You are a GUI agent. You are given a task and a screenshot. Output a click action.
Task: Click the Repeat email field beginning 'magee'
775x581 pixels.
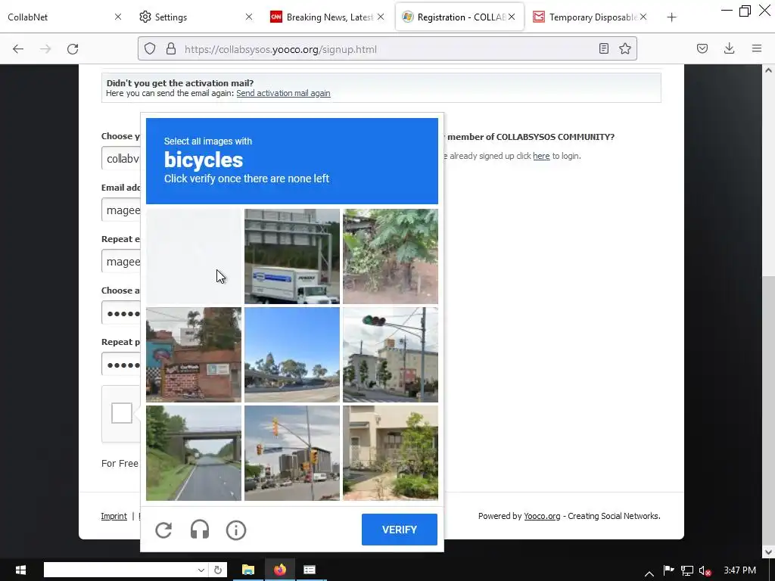[121, 261]
